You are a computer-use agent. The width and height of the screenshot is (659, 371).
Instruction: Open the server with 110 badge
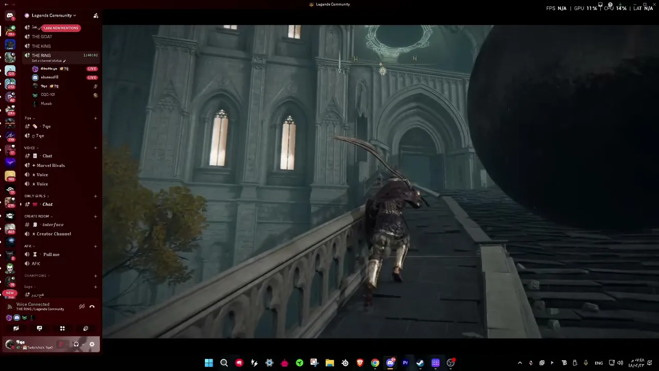10,137
